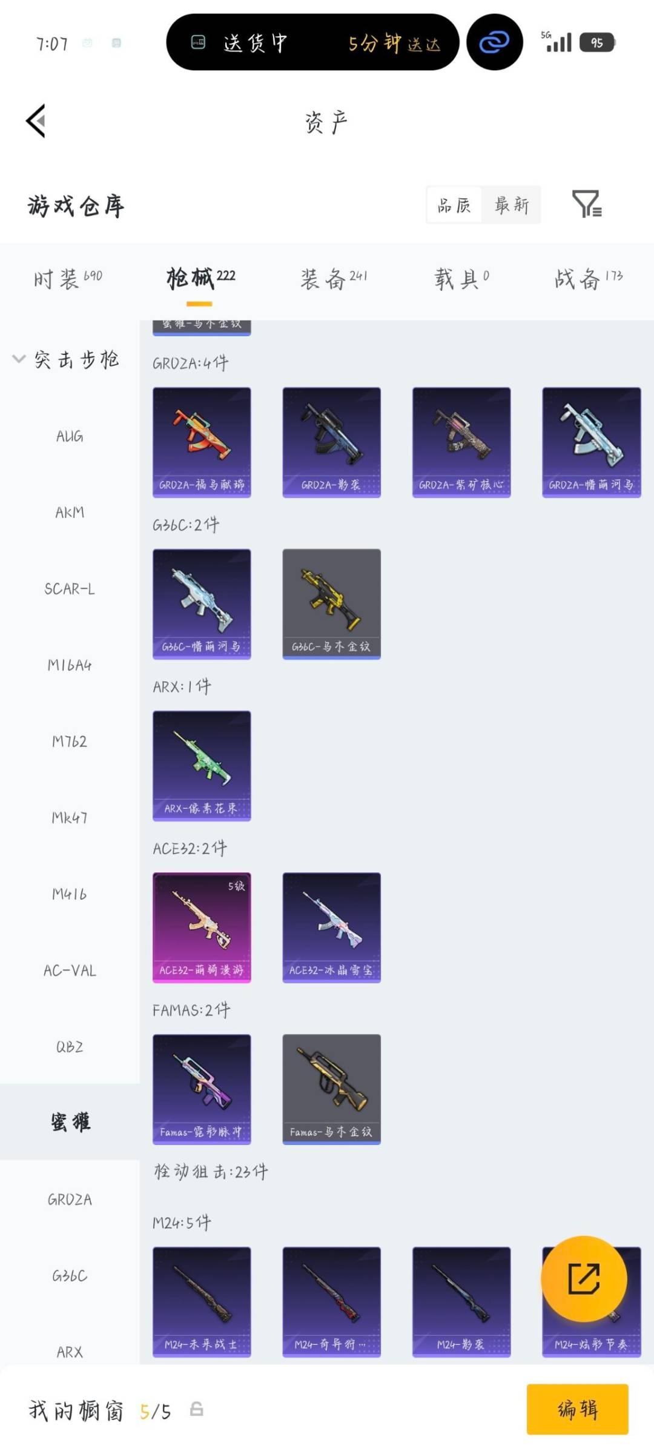Open the ACE32-萌骑漫游 level 5 skin
The width and height of the screenshot is (654, 1454).
tap(202, 928)
